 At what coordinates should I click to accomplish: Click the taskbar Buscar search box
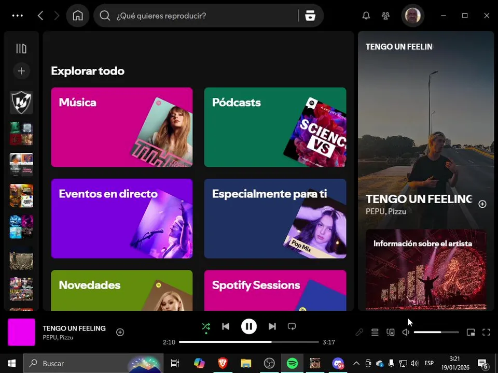[93, 364]
